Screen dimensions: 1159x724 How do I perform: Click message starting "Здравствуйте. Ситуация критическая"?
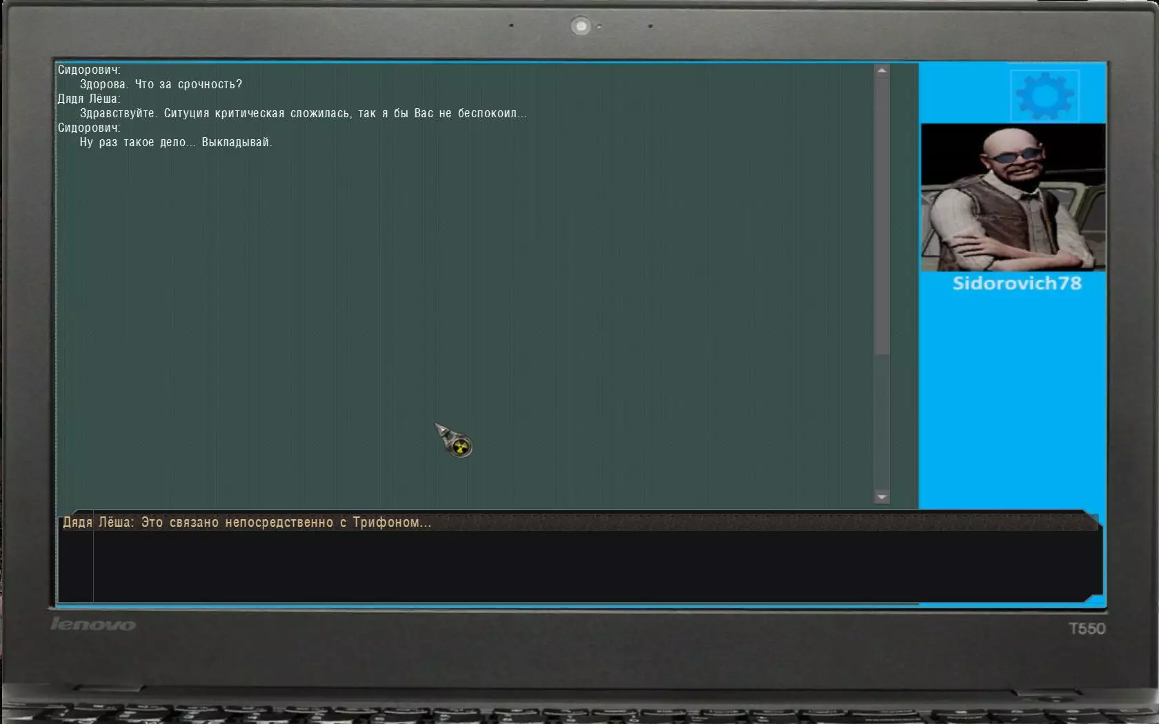pos(303,113)
